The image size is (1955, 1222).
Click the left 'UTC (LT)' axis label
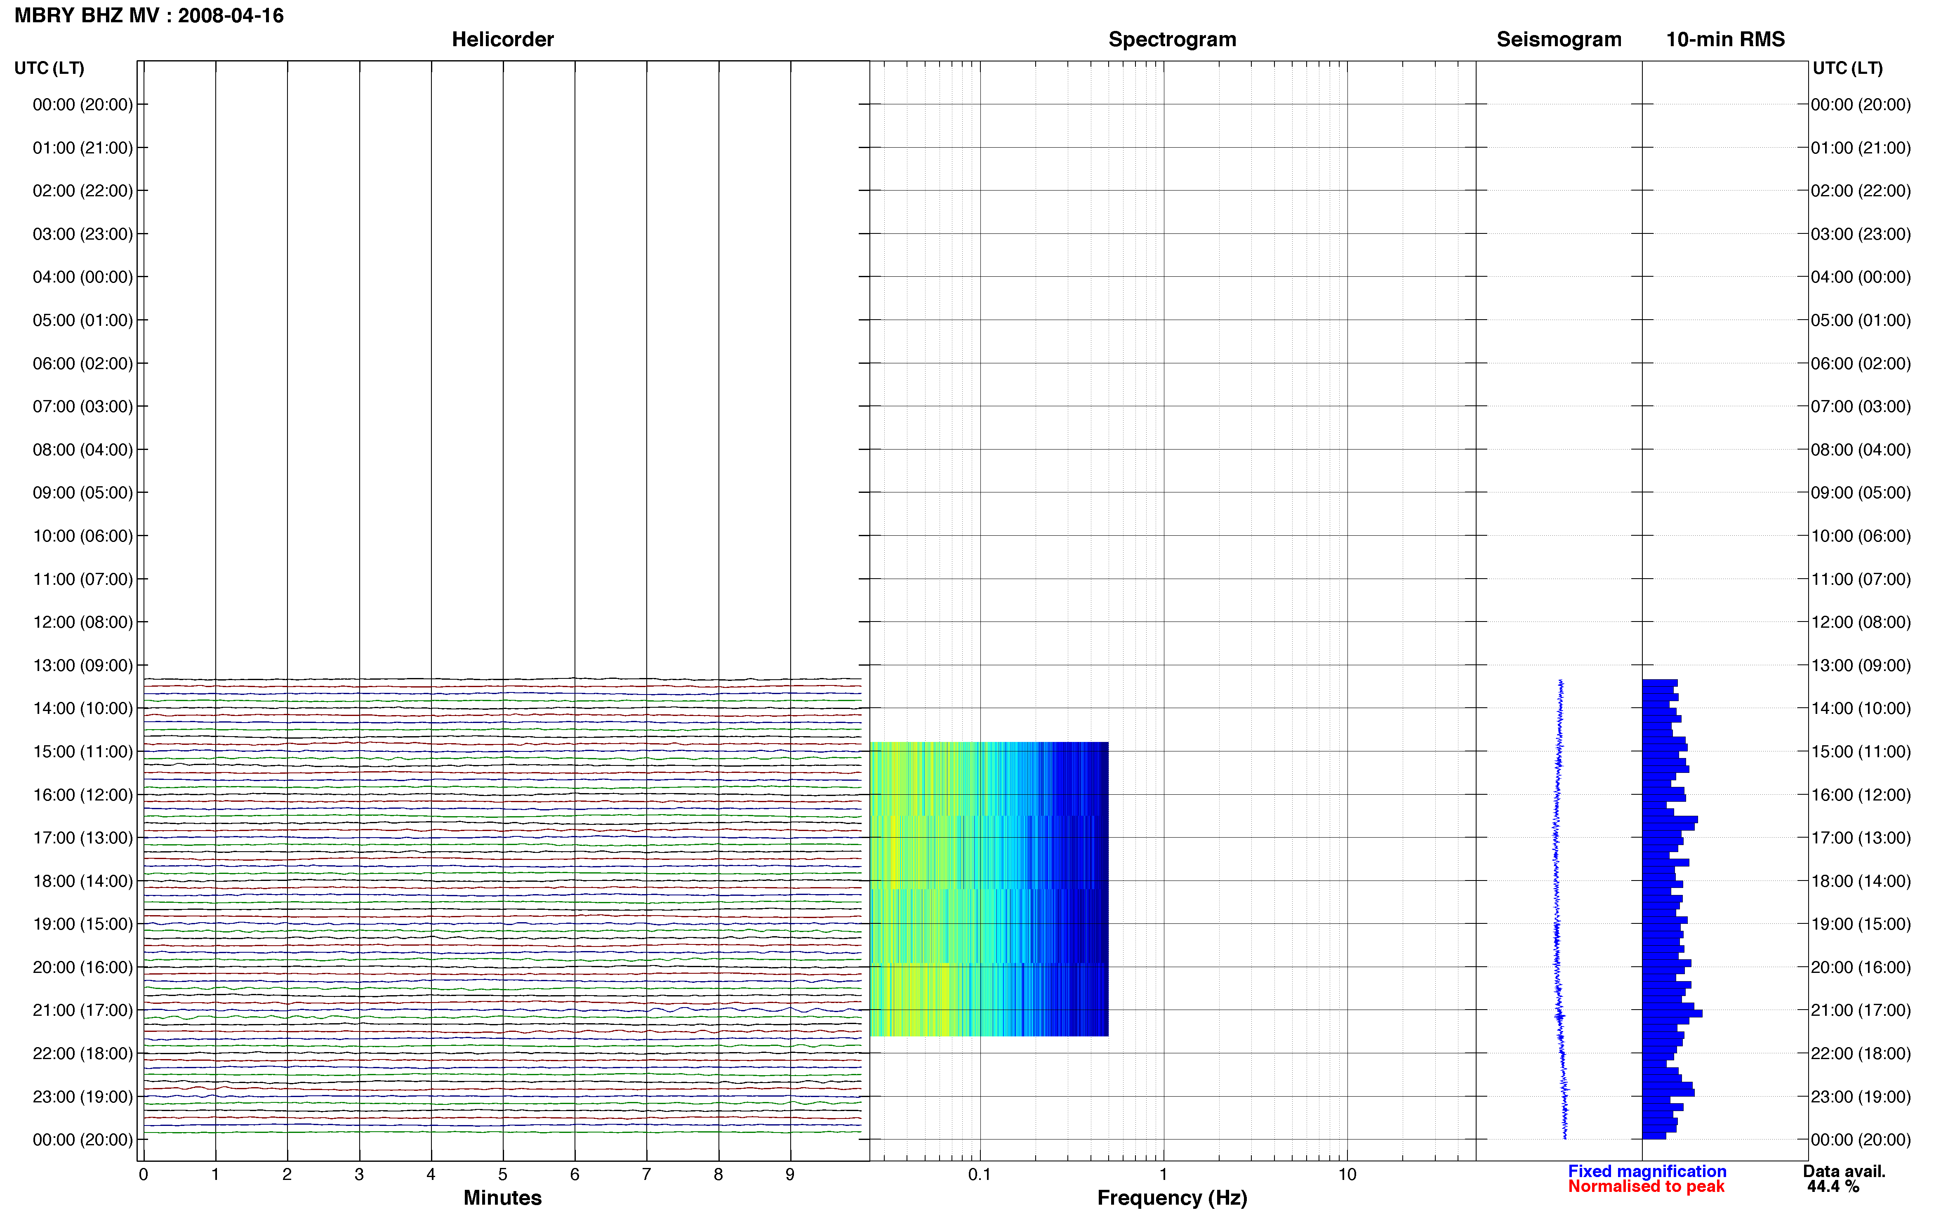[49, 68]
